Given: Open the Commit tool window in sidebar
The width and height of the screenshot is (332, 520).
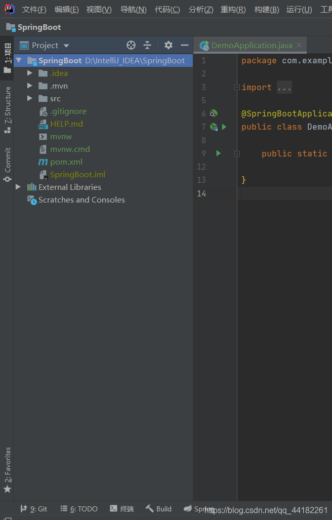Looking at the screenshot, I should click(7, 165).
